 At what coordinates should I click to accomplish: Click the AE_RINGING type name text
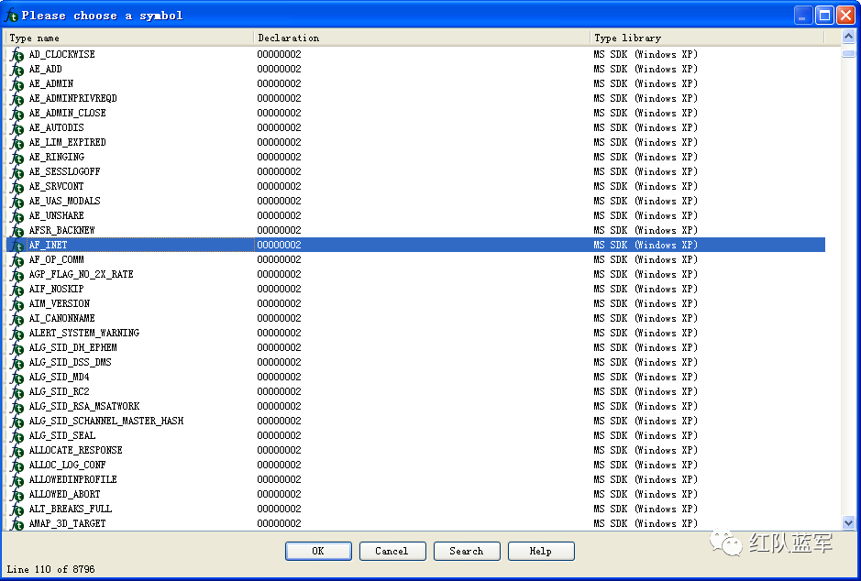pyautogui.click(x=57, y=157)
